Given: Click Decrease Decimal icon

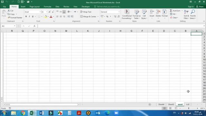Looking at the screenshot, I should click(118, 16).
